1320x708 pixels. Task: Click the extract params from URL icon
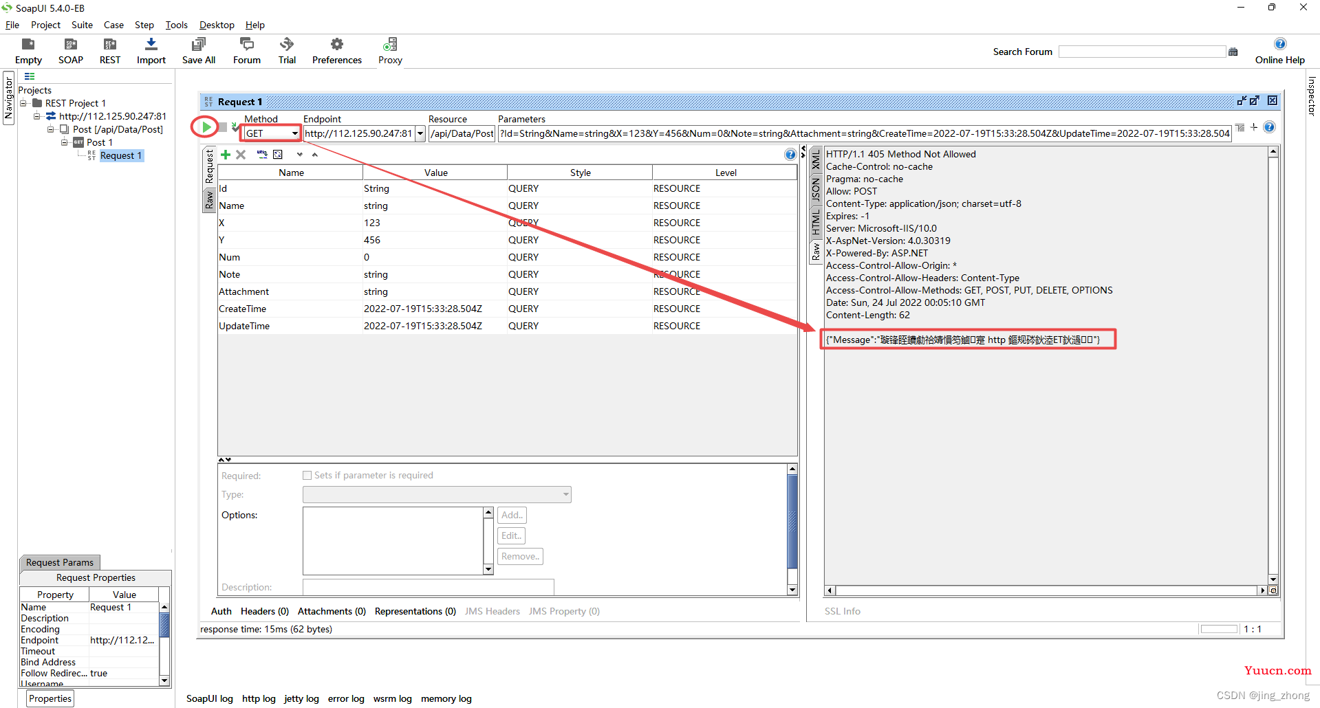[262, 155]
